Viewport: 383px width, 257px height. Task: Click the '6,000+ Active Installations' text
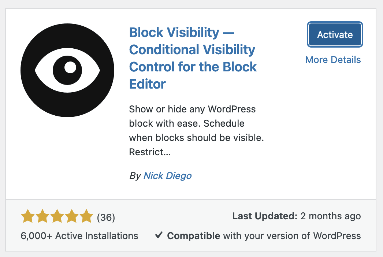coord(79,235)
